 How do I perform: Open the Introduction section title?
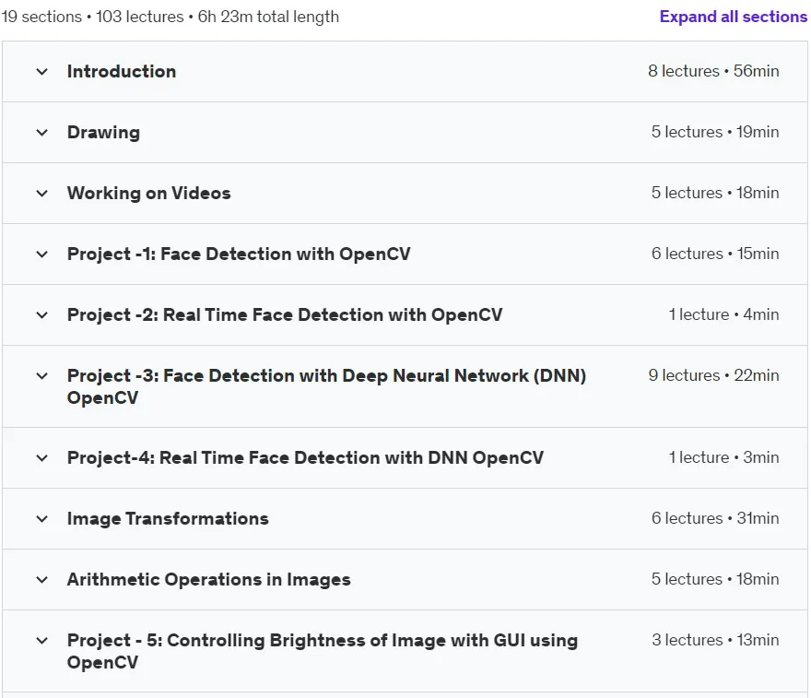tap(122, 71)
